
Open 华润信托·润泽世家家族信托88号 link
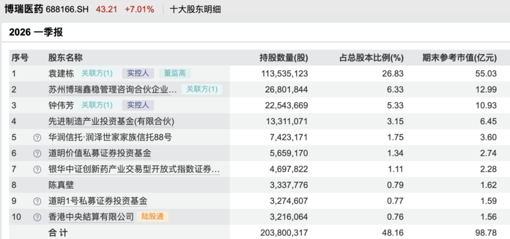pos(110,137)
